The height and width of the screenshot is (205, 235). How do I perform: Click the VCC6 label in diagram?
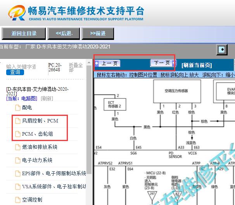(192, 153)
